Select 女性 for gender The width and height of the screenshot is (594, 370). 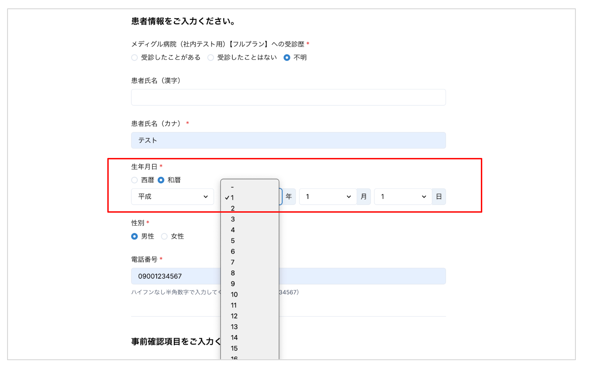click(x=164, y=236)
